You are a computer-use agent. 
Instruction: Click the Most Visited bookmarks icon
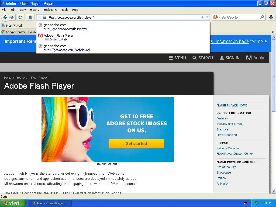pyautogui.click(x=3, y=25)
